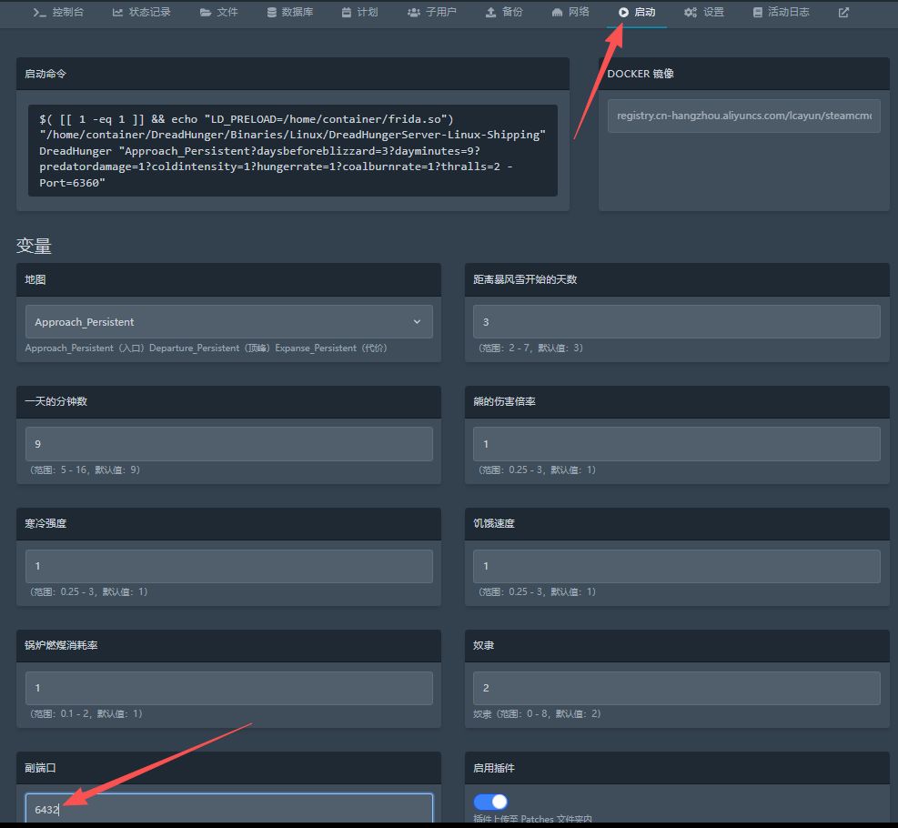Click the 奴隶 thralls input field

point(676,688)
